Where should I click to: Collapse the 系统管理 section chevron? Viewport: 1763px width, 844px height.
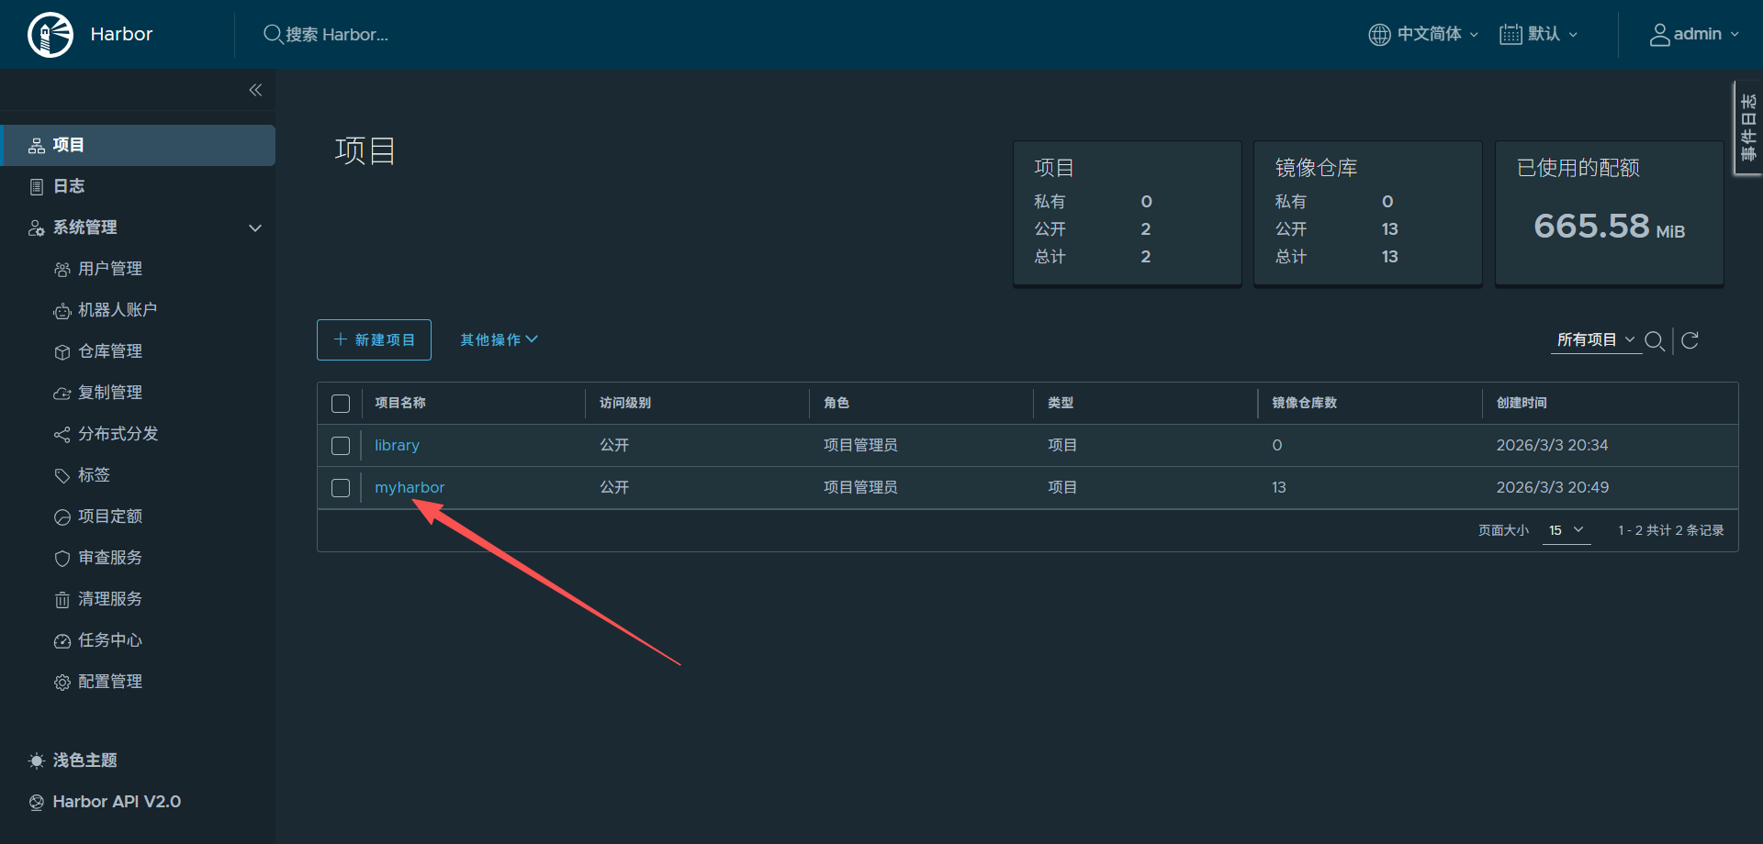pos(255,228)
